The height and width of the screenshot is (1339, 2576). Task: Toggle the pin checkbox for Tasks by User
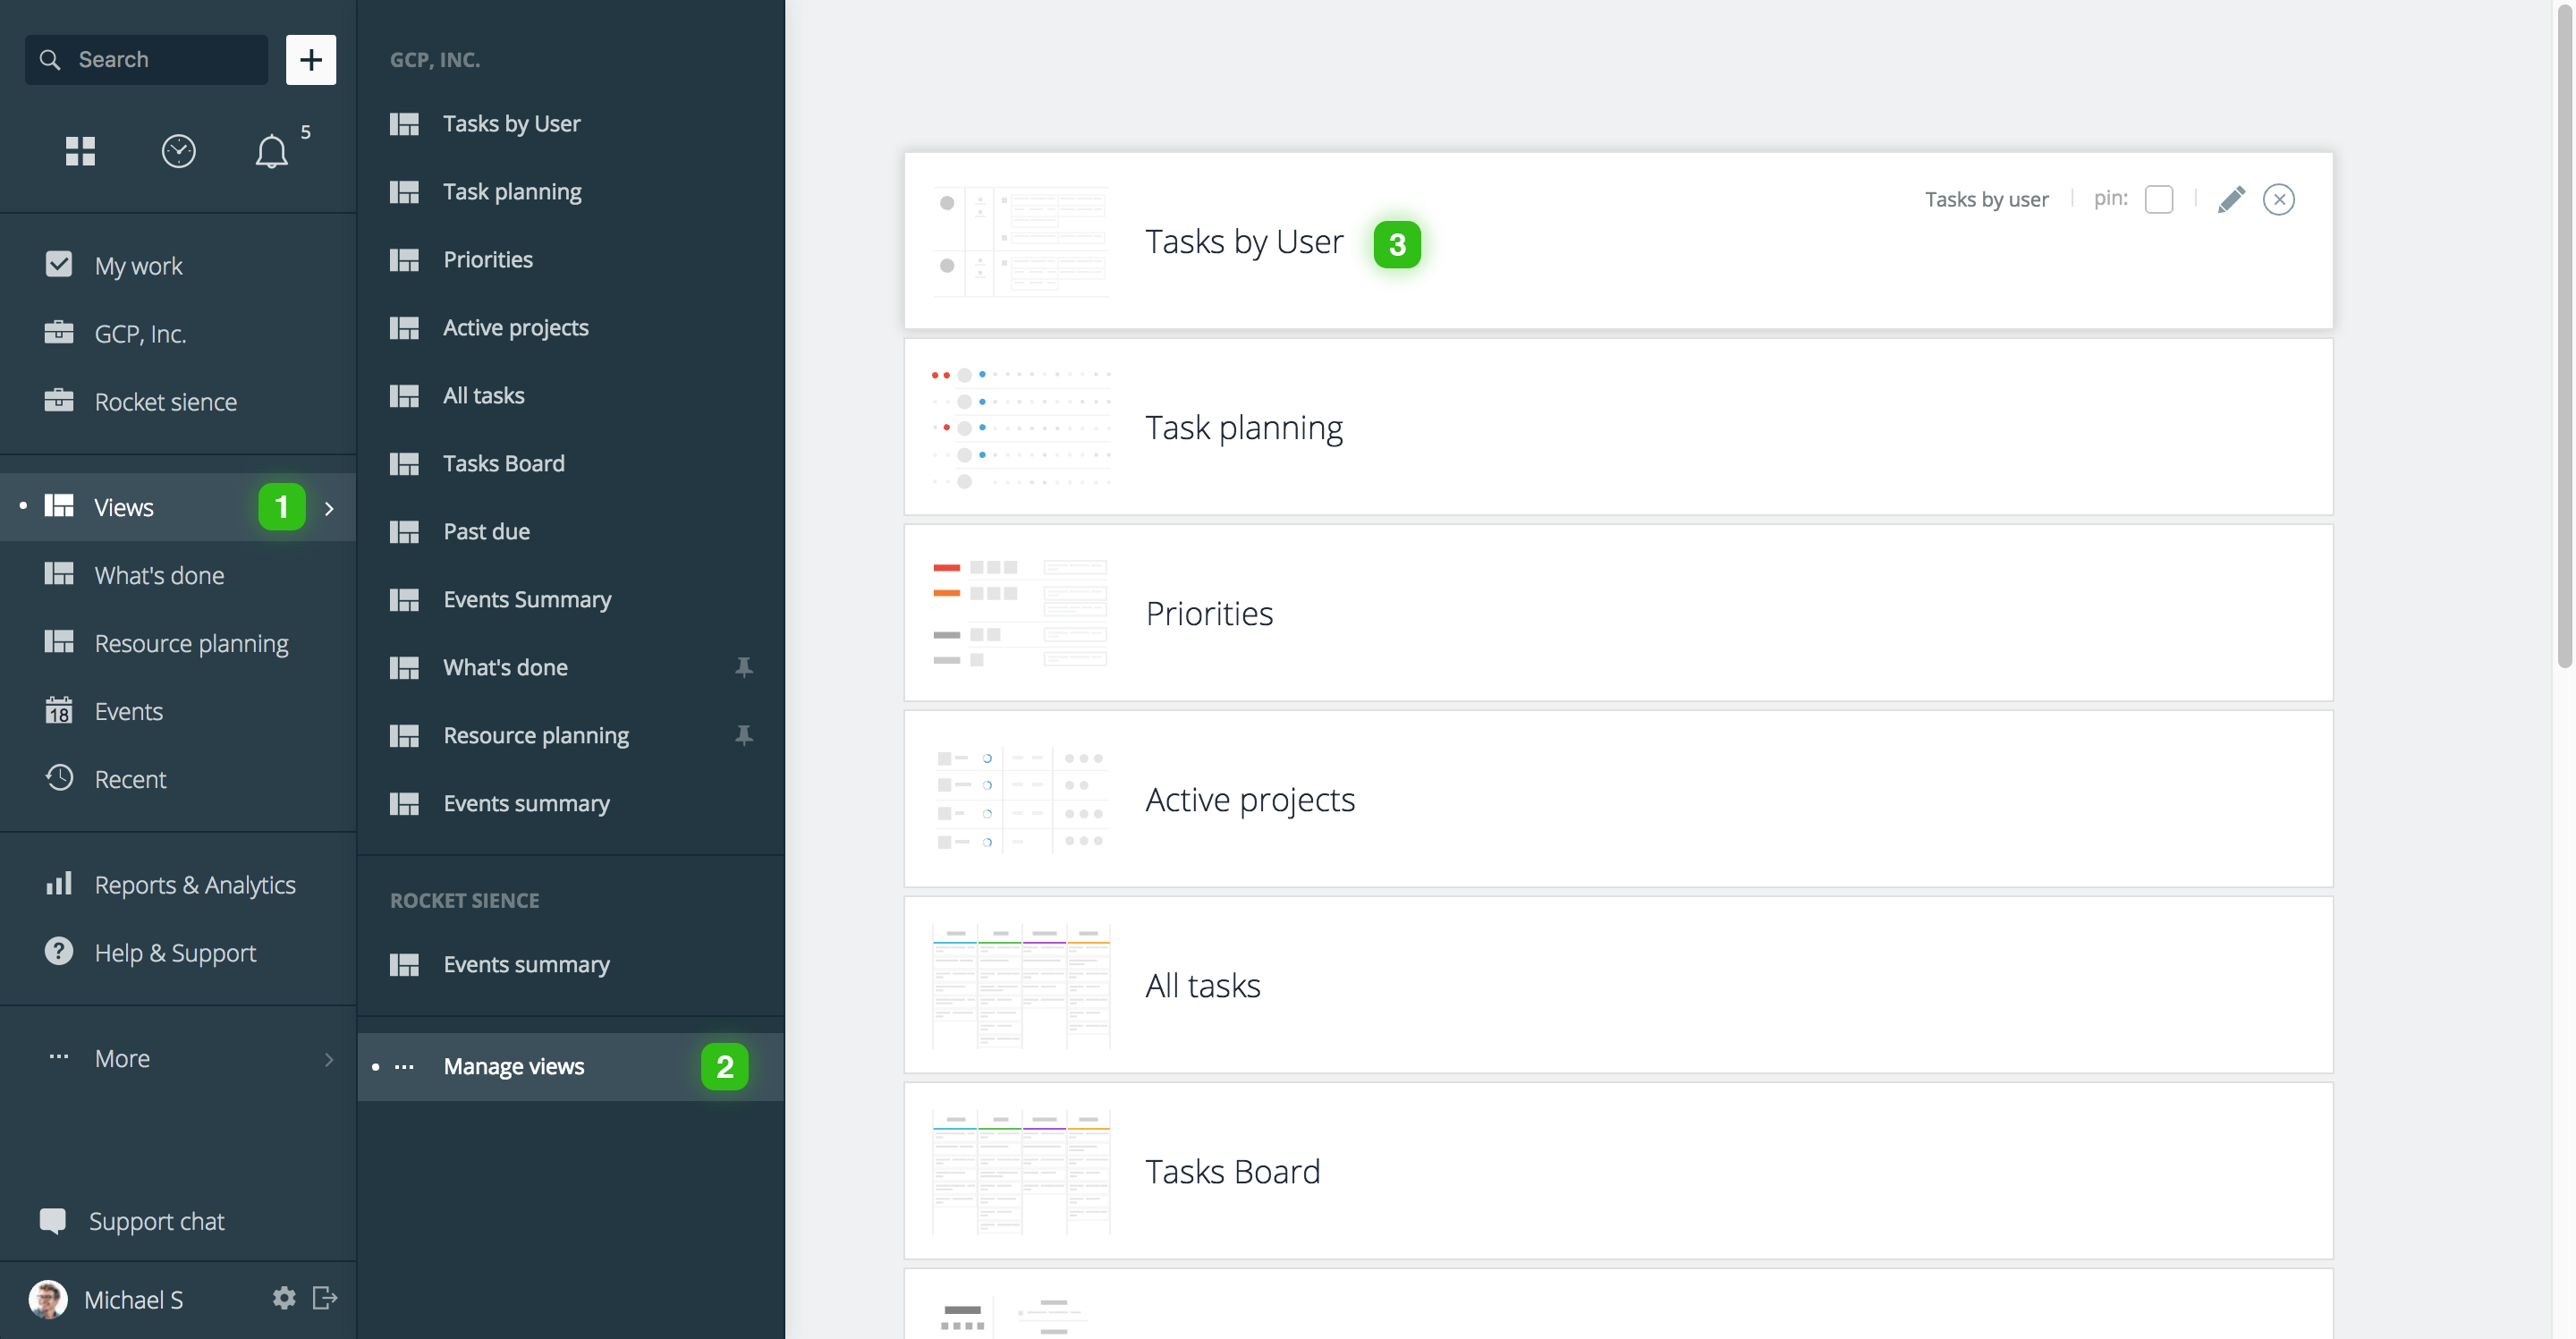click(2158, 199)
